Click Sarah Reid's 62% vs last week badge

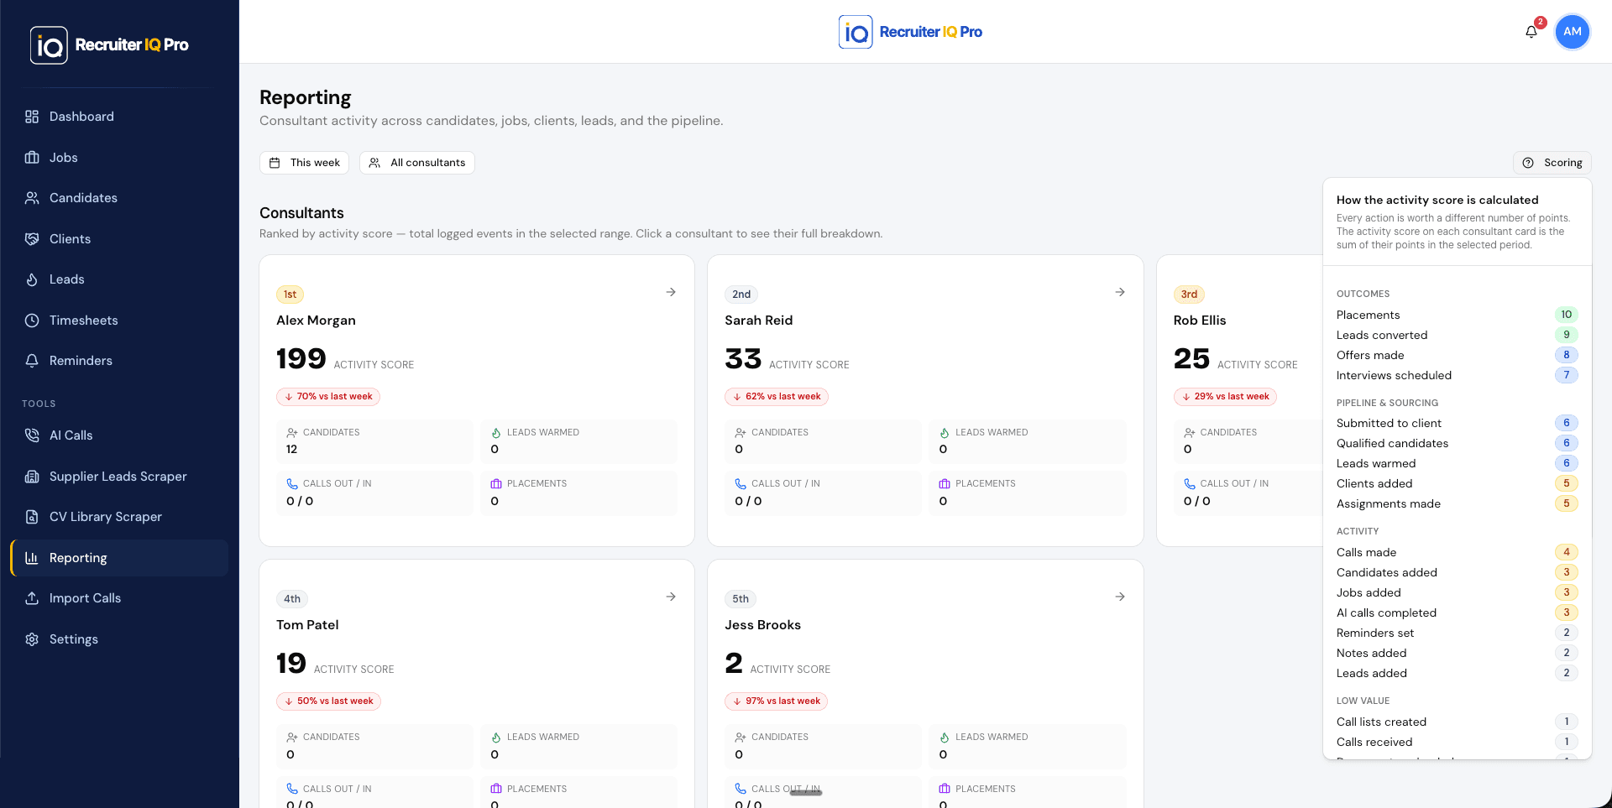(777, 397)
